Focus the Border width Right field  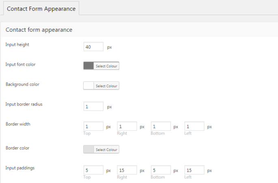[x=127, y=126]
